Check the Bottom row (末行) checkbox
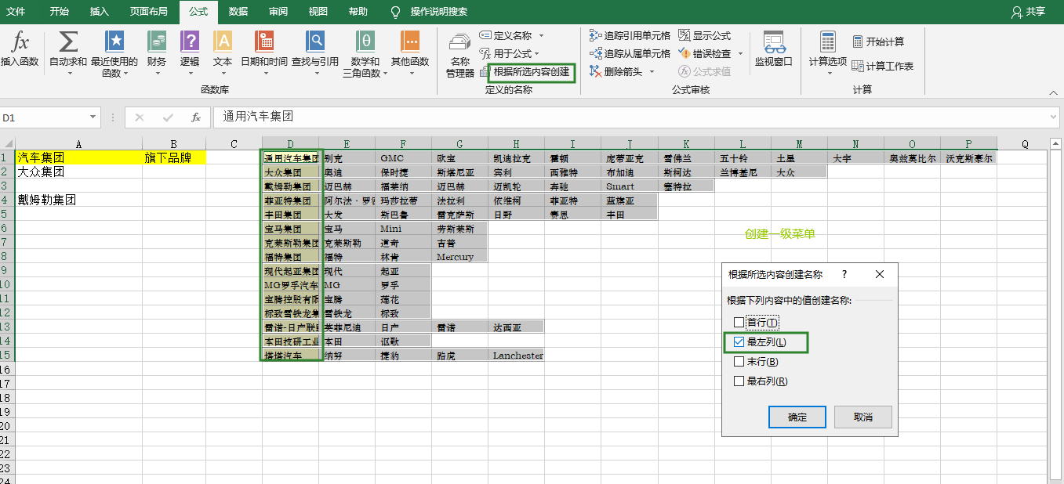 [739, 362]
